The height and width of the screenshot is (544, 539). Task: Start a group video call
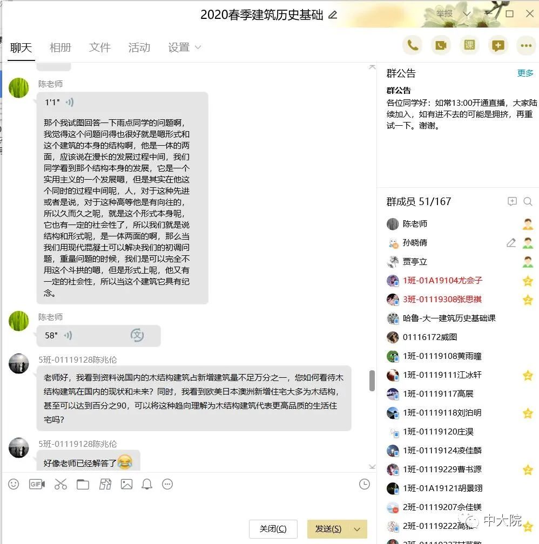click(x=441, y=45)
